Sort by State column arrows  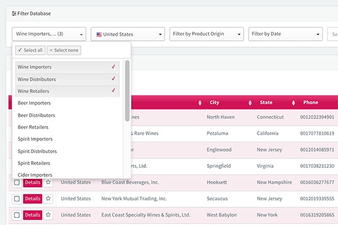293,103
